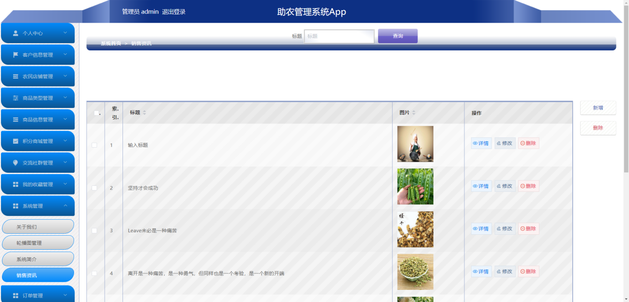Go to 系统首页 breadcrumb

coord(111,43)
